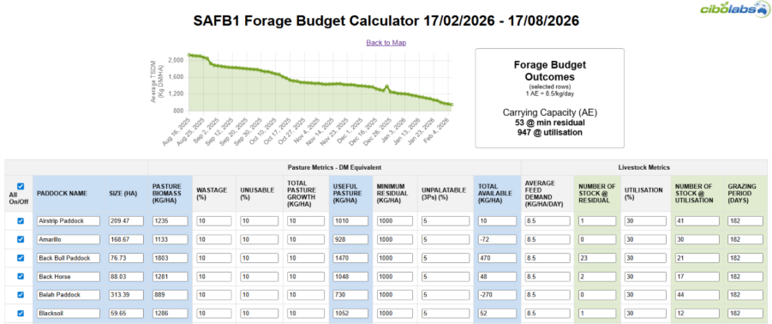Select Back Horse size field 88.03
772x324 pixels.
pos(126,276)
